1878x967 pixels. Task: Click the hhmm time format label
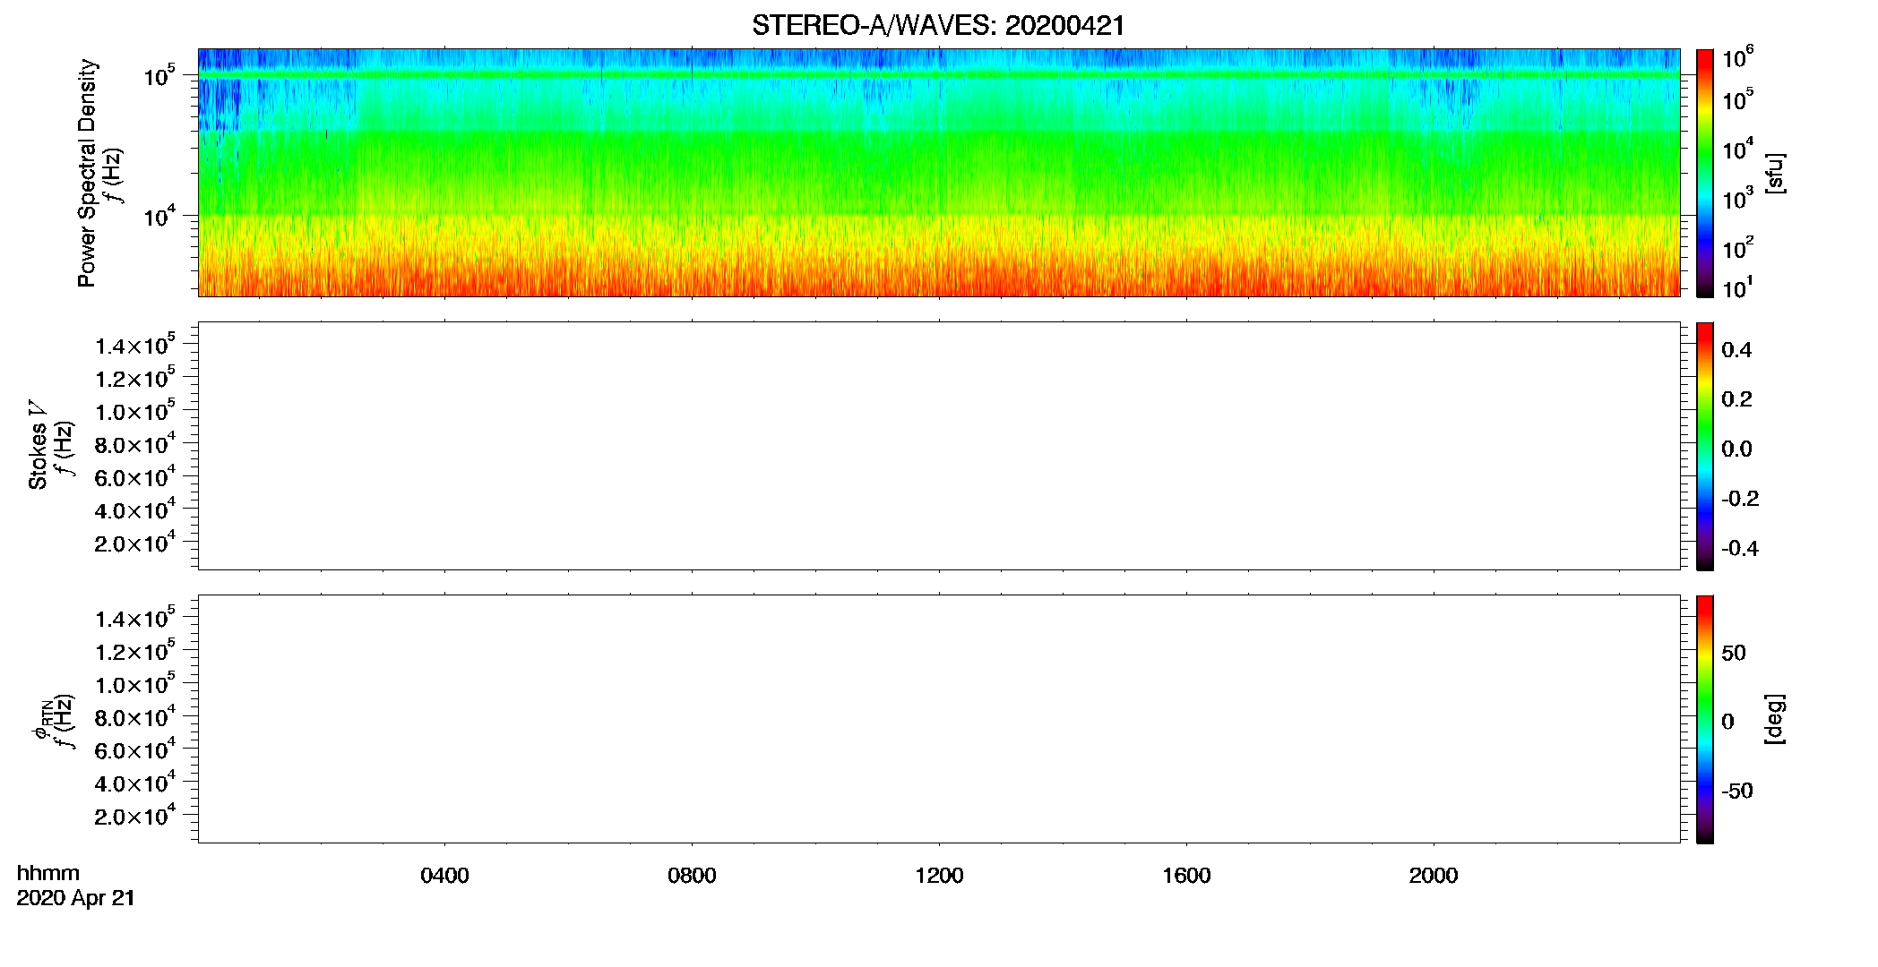(48, 873)
